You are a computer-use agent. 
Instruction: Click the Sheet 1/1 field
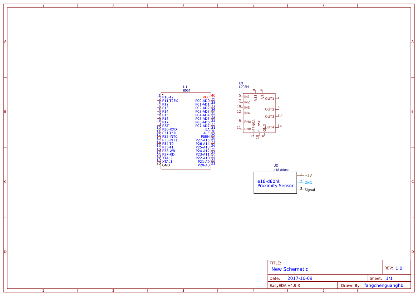point(389,278)
